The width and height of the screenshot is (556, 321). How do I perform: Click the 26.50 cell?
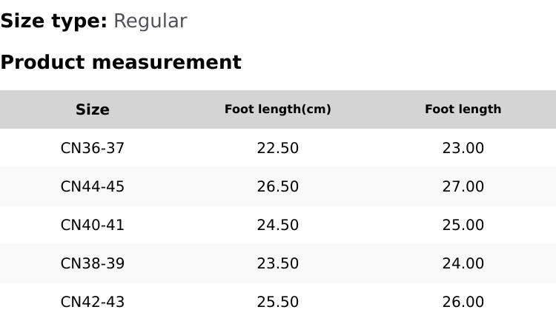(278, 186)
